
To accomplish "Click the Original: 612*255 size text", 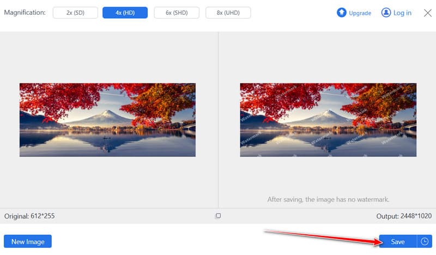I will [x=29, y=216].
